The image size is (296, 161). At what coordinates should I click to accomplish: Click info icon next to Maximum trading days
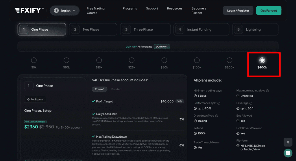[x=267, y=91]
